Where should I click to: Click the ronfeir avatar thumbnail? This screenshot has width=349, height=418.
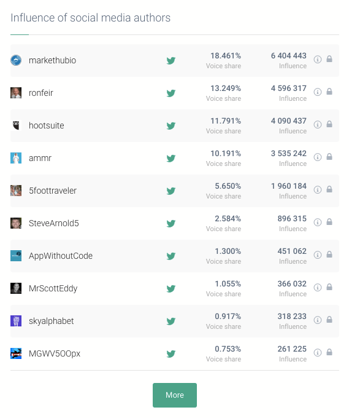[x=16, y=93]
